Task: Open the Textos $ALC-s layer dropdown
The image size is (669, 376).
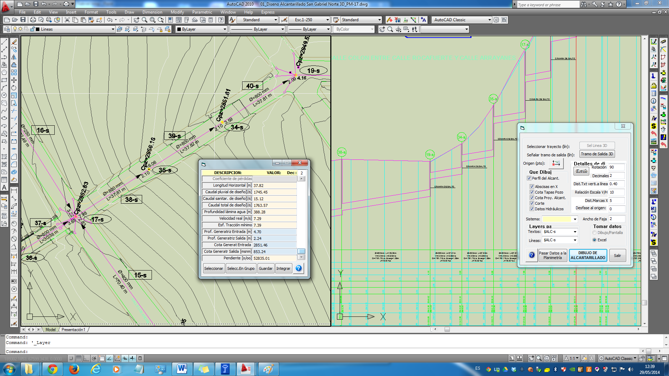Action: point(575,232)
